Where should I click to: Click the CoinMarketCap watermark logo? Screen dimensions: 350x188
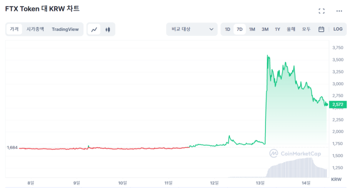(x=295, y=154)
